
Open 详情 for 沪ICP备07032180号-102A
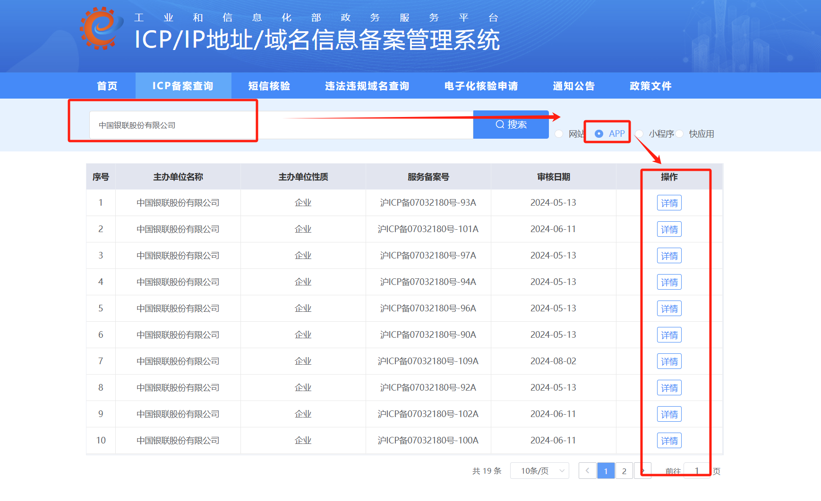click(669, 414)
